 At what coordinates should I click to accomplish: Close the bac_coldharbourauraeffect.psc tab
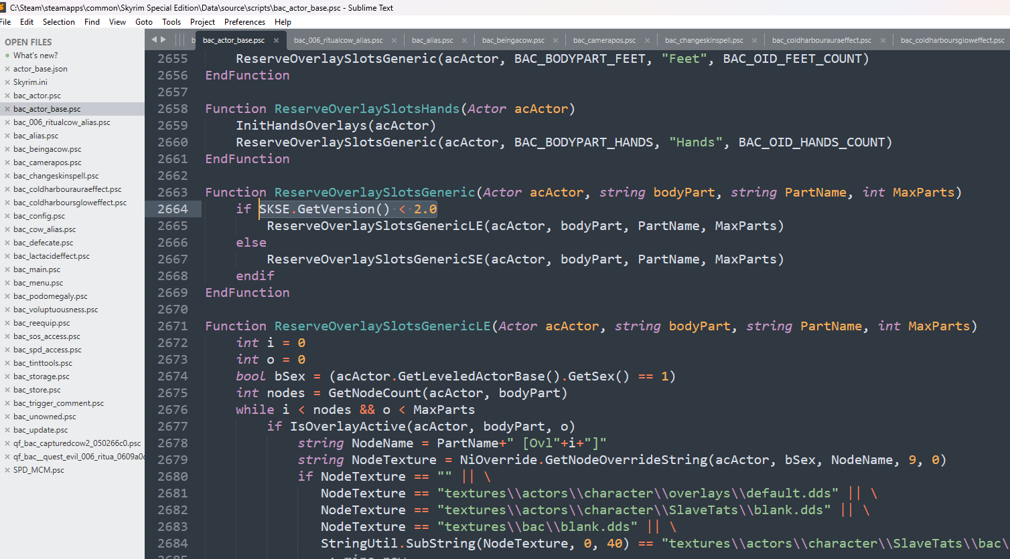coord(883,40)
